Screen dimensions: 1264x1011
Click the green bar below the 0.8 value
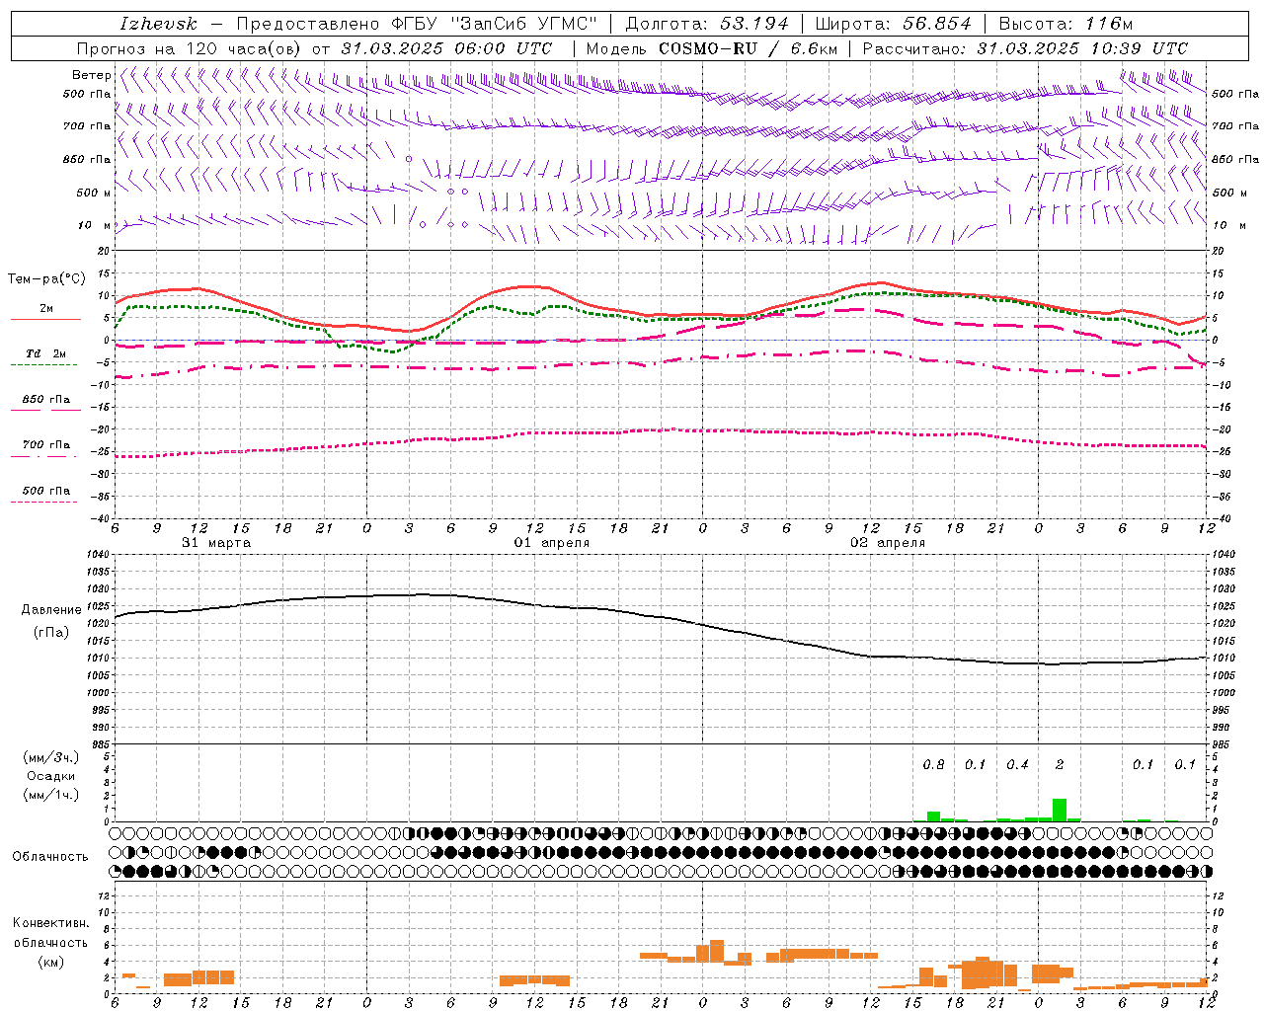(933, 817)
